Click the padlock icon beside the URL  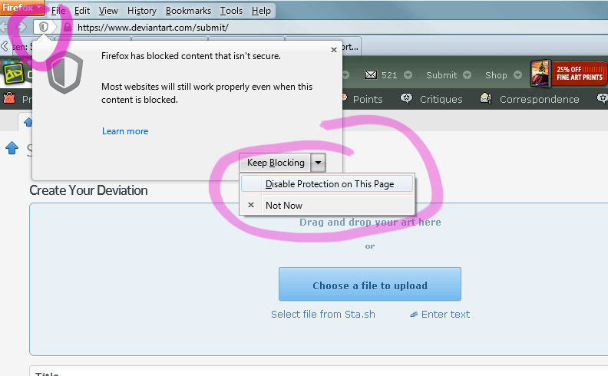click(x=68, y=27)
